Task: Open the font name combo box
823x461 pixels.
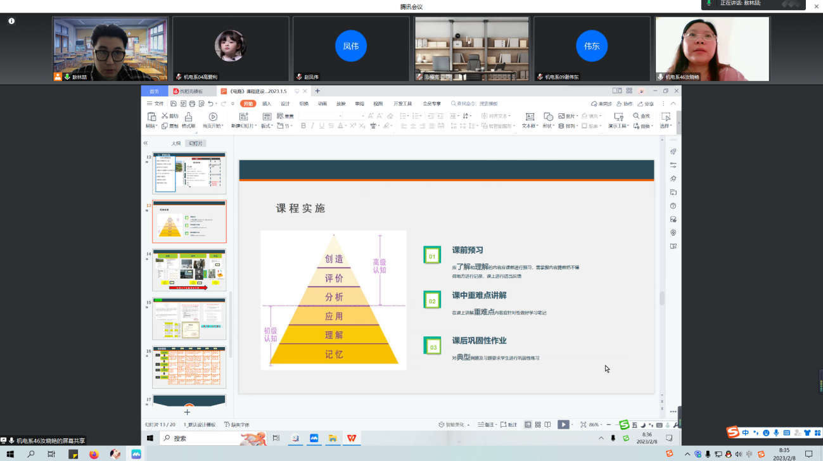Action: [321, 116]
